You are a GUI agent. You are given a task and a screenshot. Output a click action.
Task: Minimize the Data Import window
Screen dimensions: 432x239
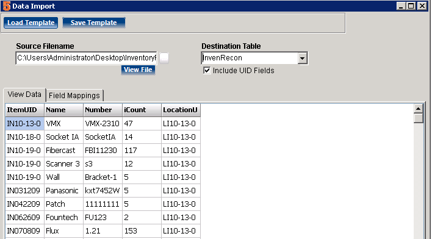[x=401, y=5]
